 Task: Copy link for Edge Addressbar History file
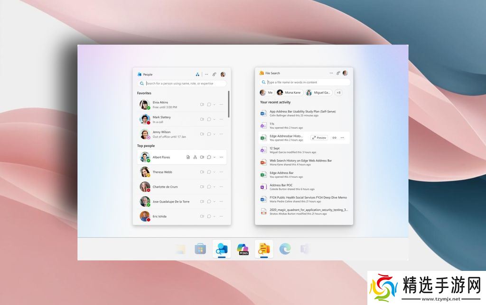pyautogui.click(x=334, y=138)
